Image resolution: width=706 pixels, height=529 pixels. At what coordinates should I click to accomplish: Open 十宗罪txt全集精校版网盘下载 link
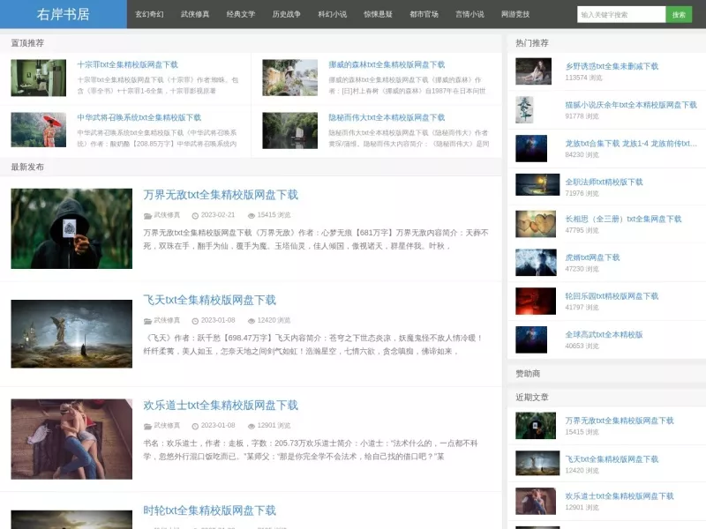point(127,64)
